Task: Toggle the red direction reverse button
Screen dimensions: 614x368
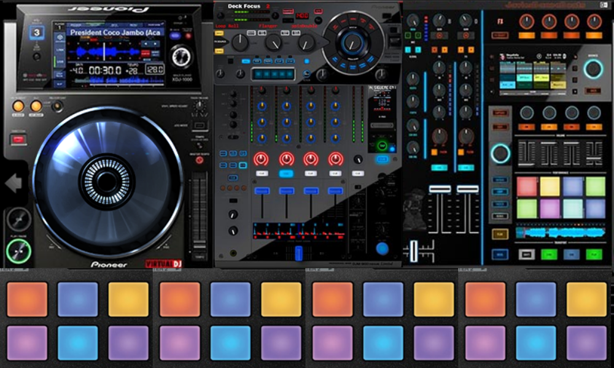Action: [18, 139]
